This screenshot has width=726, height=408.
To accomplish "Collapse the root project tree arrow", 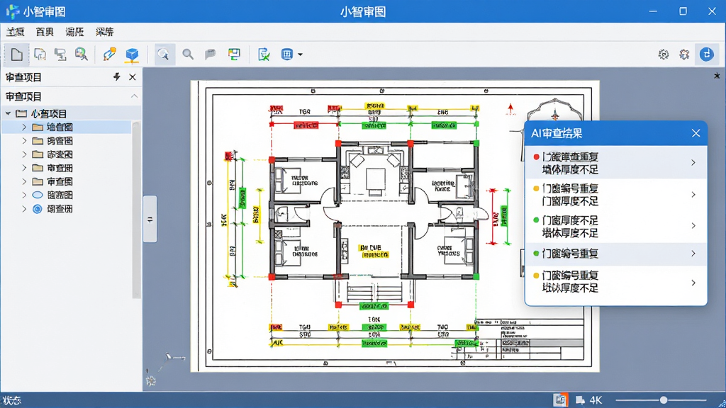I will [x=9, y=113].
